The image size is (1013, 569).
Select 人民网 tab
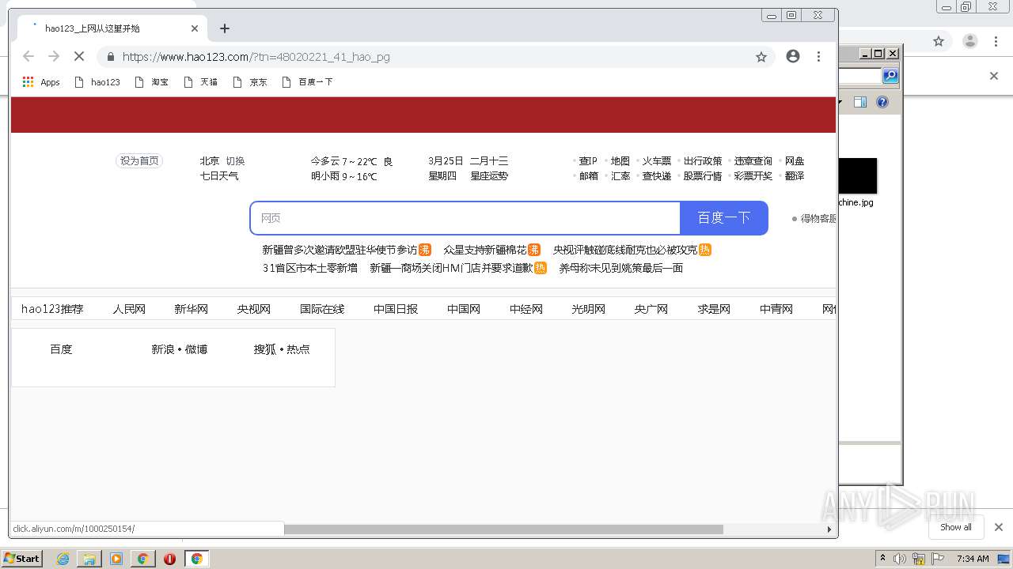129,309
